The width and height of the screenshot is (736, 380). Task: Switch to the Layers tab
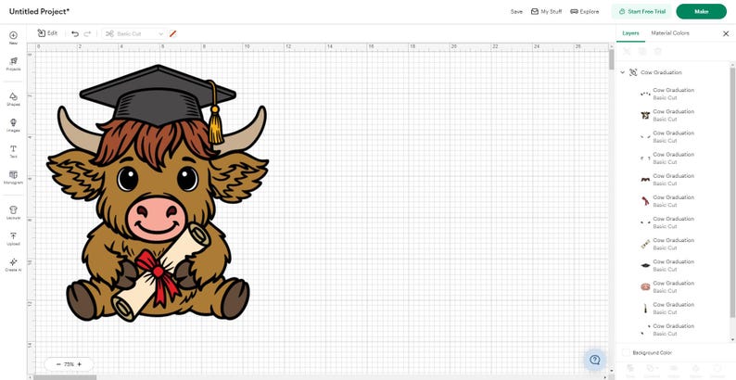[x=630, y=33]
